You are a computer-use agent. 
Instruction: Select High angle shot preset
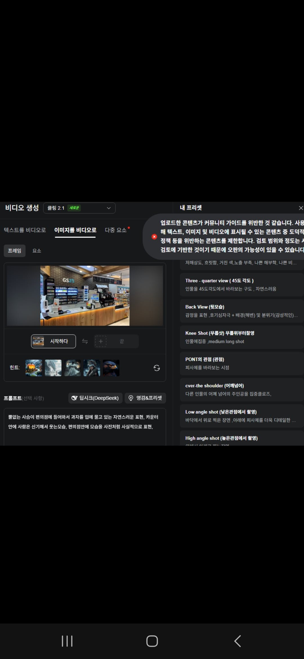click(242, 438)
